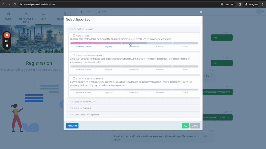Screen dimensions: 266x149
Task: Expand the Research & Development category
Action: tap(133, 101)
